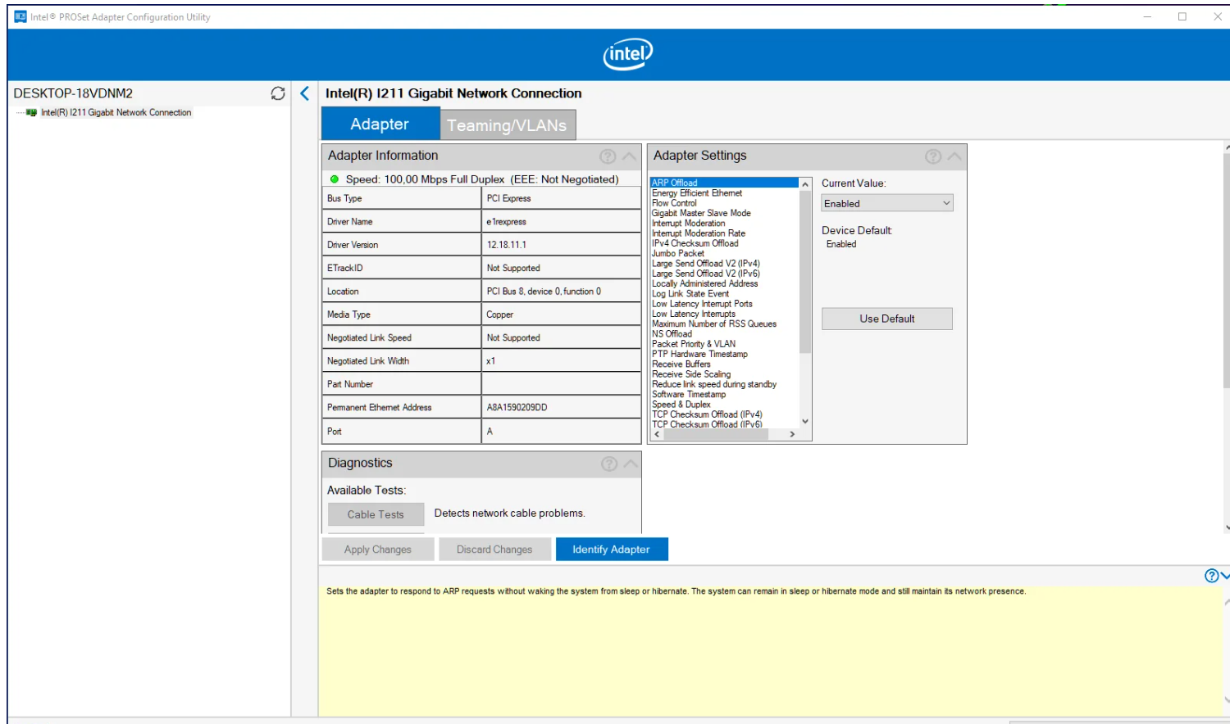
Task: Click the network adapter icon in the tree
Action: tap(32, 113)
